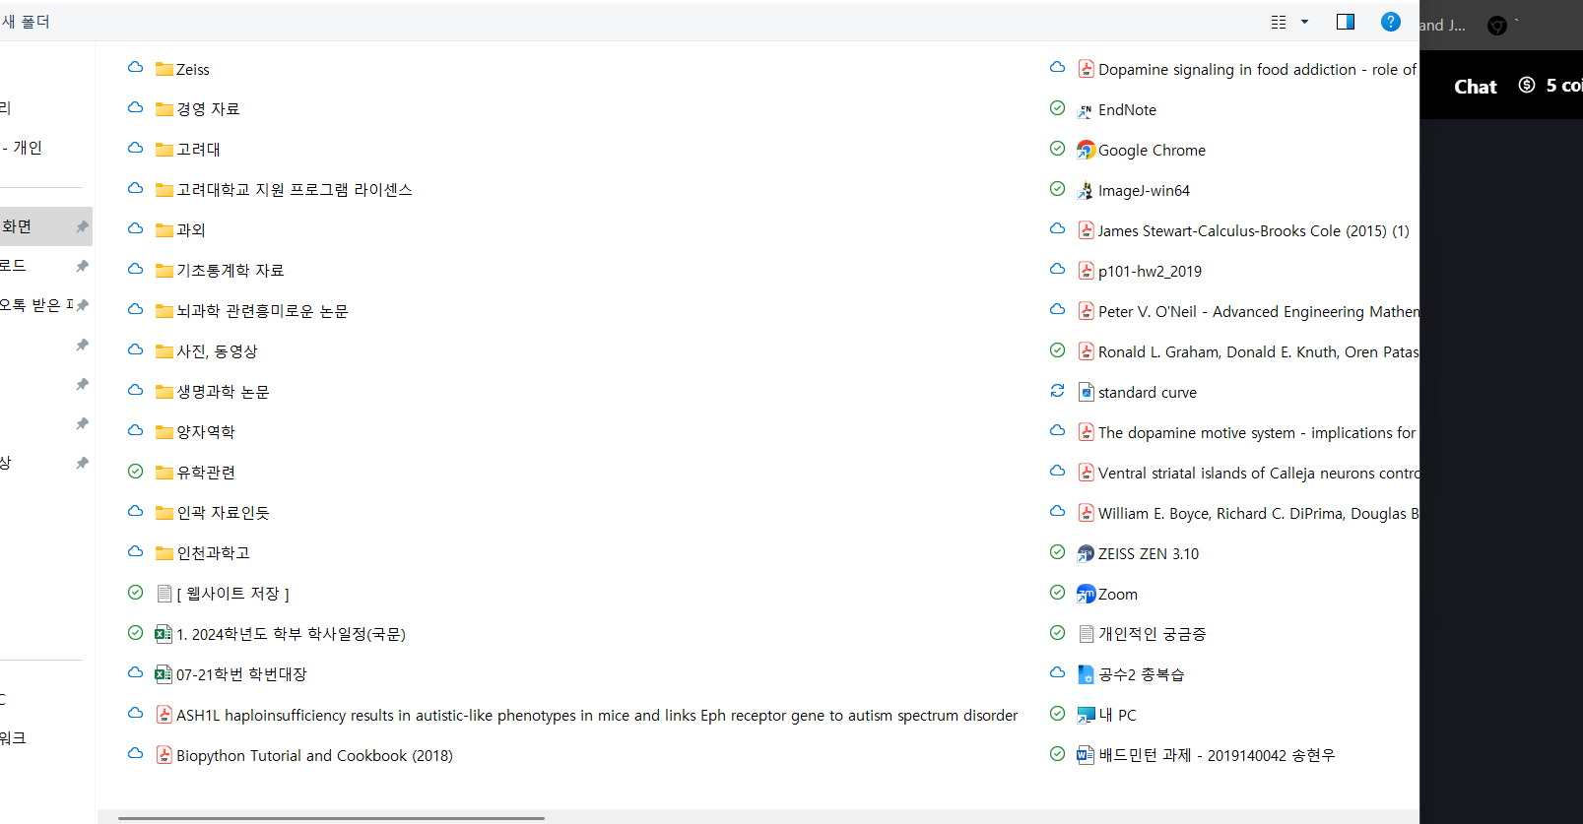Click the horizontal scrollbar at the bottom
Image resolution: width=1583 pixels, height=824 pixels.
point(331,817)
